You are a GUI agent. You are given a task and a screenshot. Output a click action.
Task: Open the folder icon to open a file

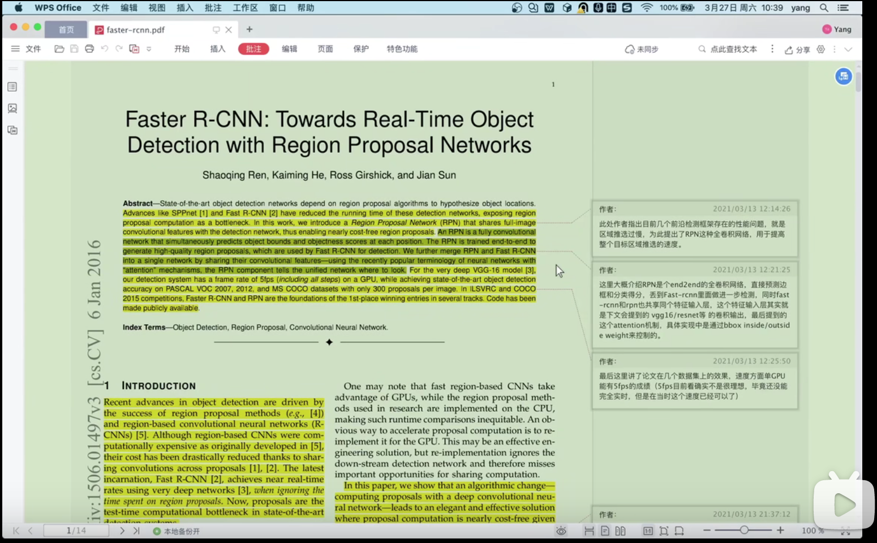tap(59, 49)
